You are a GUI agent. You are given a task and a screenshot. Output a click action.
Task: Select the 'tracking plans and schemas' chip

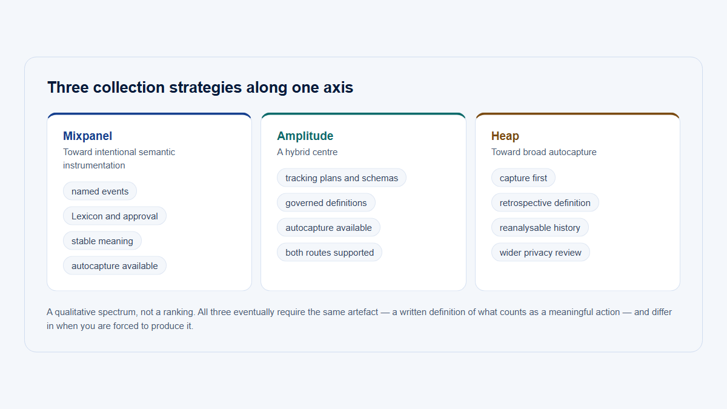342,178
